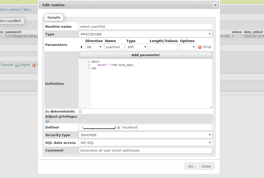The height and width of the screenshot is (178, 264).
Task: Click Execute link in background page
Action: [x=7, y=65]
